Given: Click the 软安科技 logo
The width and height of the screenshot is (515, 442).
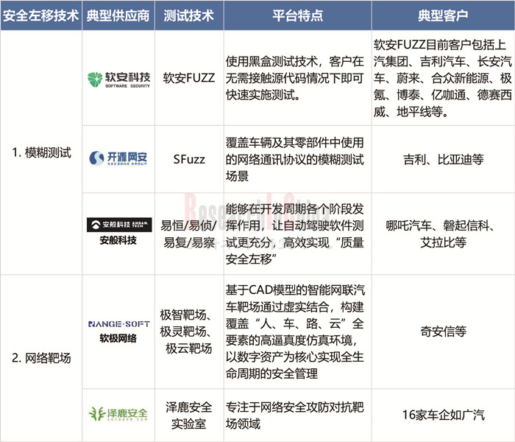Looking at the screenshot, I should coord(118,80).
